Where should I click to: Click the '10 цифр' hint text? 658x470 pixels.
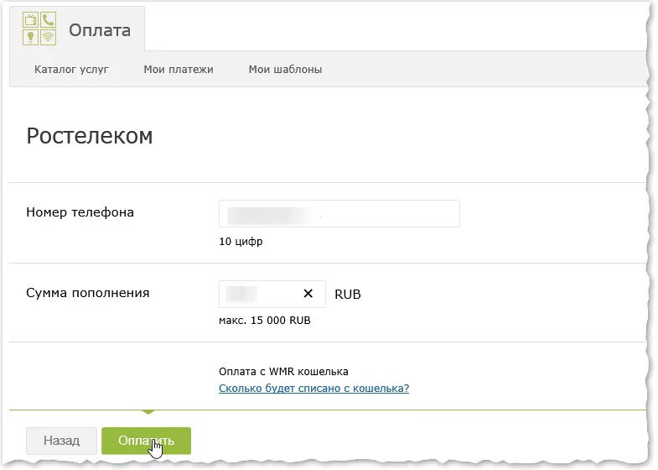pyautogui.click(x=241, y=242)
